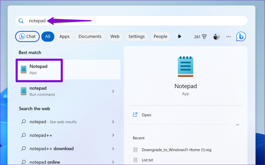Open your account profile picture
265x165 pixels.
216,36
